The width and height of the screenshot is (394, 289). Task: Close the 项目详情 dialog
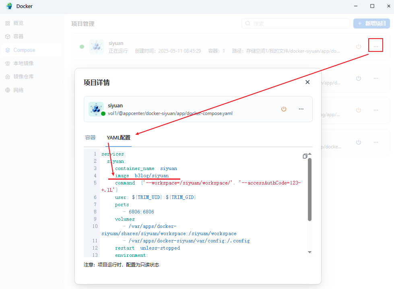point(307,82)
